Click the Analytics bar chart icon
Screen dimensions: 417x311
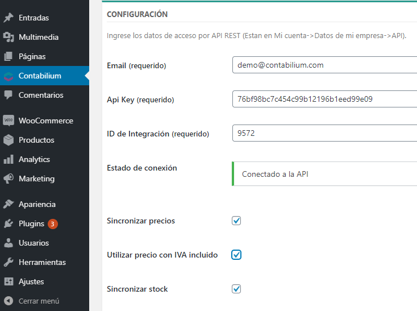9,159
